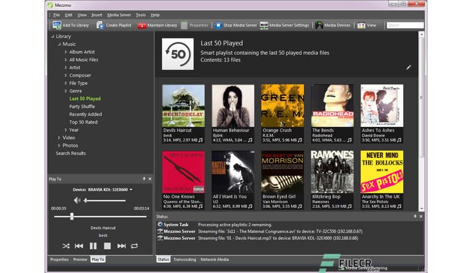Select the Top 50 Rated playlist
Image resolution: width=472 pixels, height=273 pixels.
84,122
